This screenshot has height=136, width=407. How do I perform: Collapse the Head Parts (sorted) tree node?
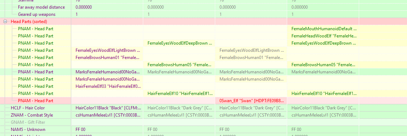click(5, 22)
